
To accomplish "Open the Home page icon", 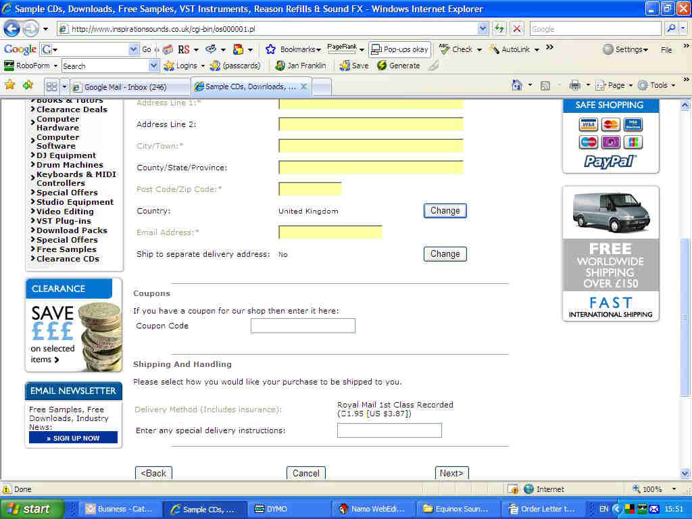I will point(517,85).
